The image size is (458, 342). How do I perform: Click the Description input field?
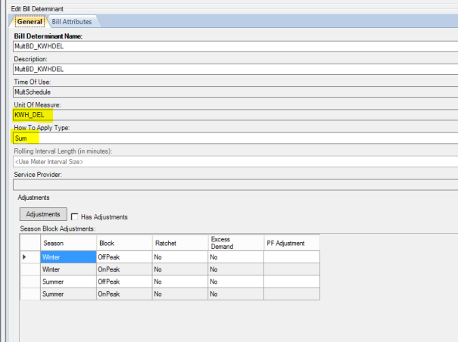(x=235, y=69)
